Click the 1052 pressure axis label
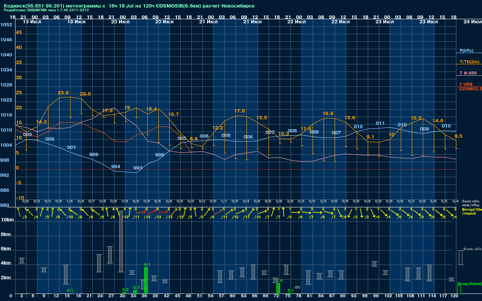Viewport: 482px width, 301px height. pos(6,25)
